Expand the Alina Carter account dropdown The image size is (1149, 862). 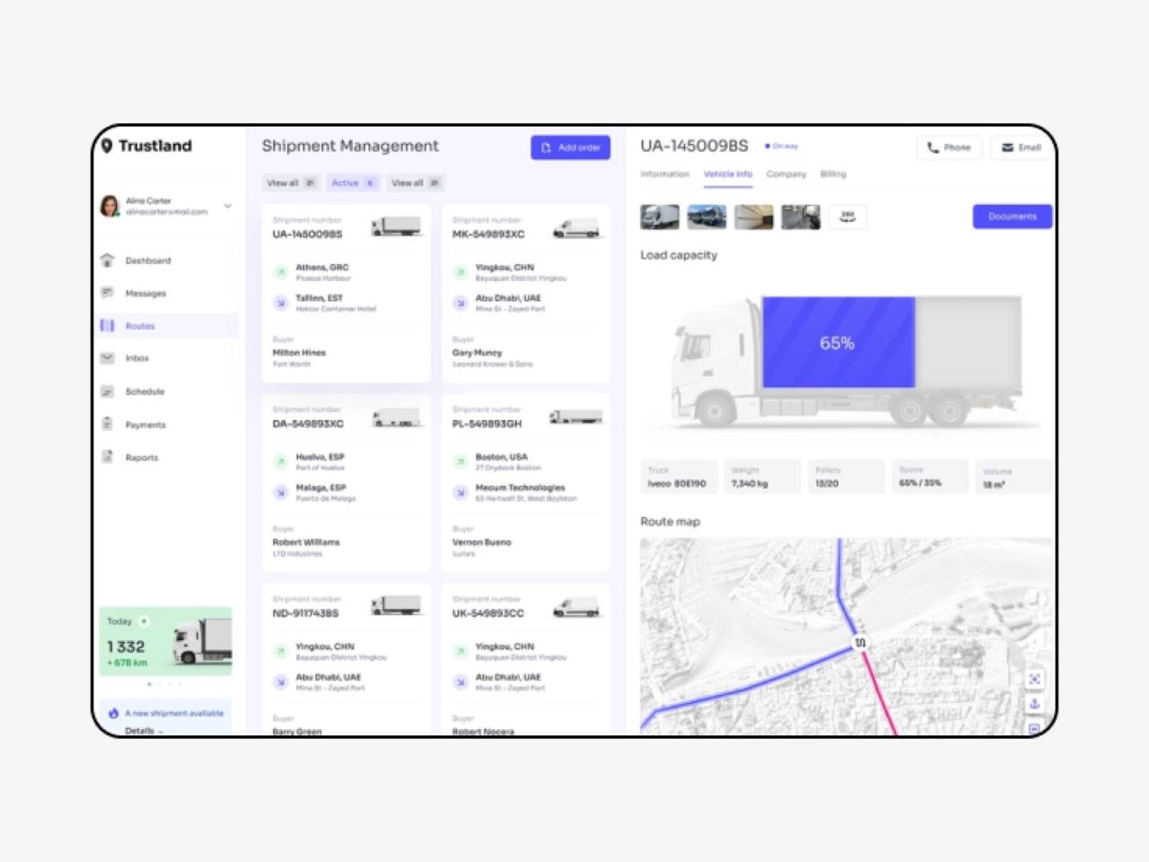coord(228,206)
